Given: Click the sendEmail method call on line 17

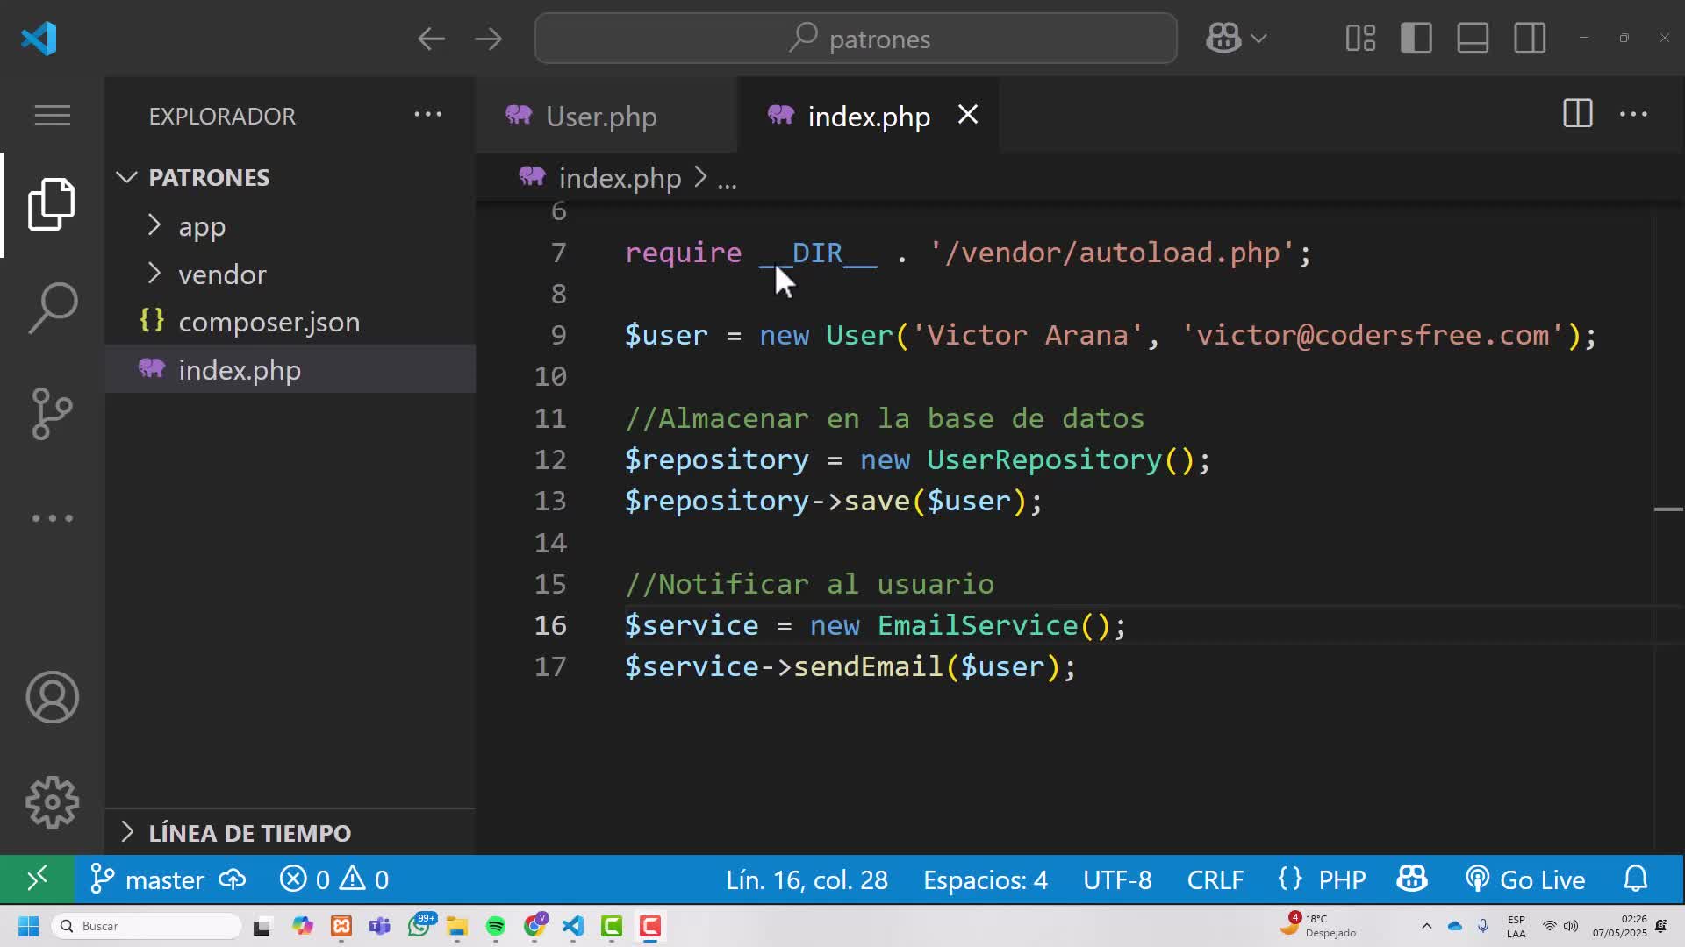Looking at the screenshot, I should (x=868, y=666).
